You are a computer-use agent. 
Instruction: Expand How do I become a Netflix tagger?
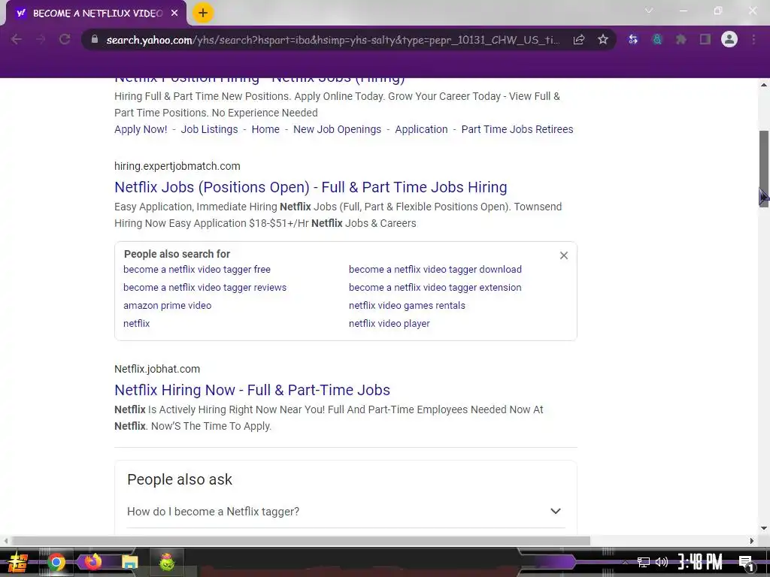coord(346,511)
